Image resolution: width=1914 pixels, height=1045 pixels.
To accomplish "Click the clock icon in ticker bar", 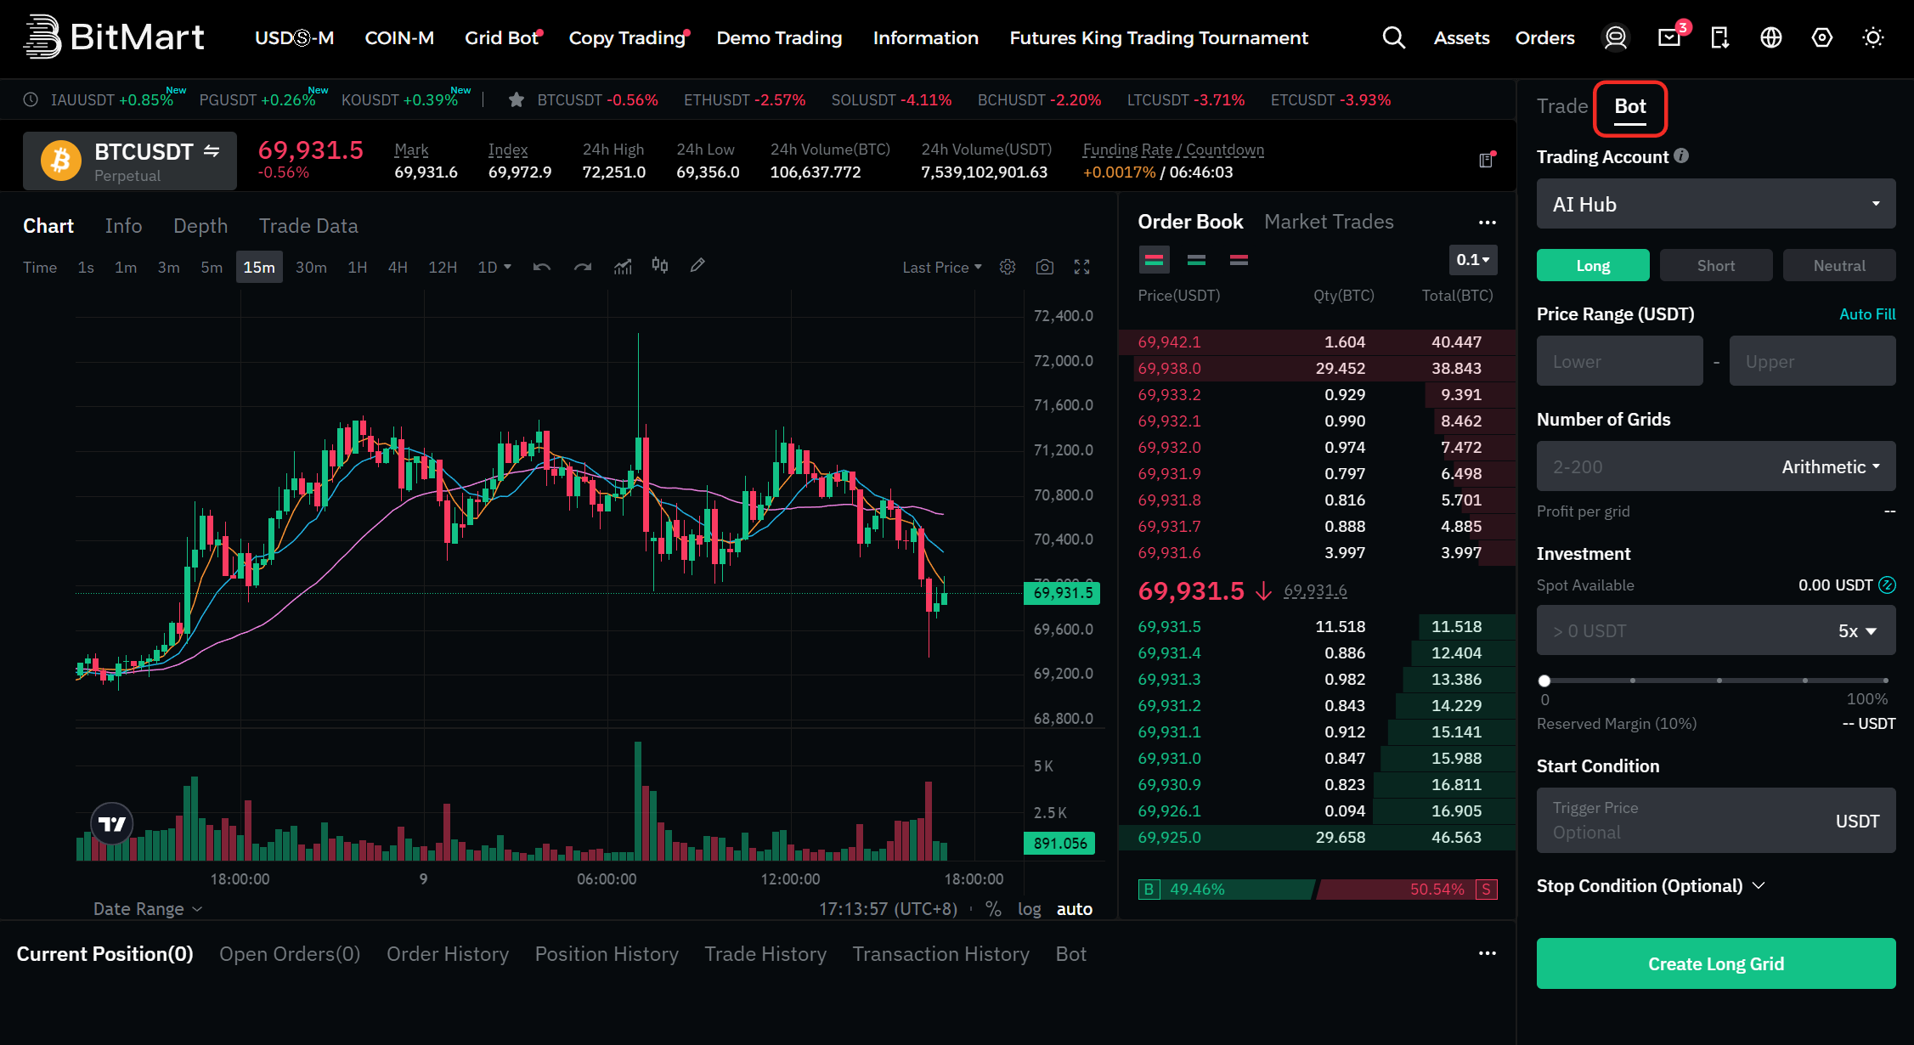I will [x=31, y=100].
